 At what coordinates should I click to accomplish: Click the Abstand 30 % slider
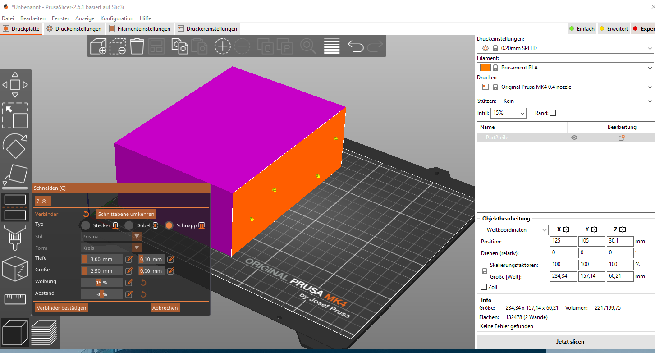click(102, 294)
